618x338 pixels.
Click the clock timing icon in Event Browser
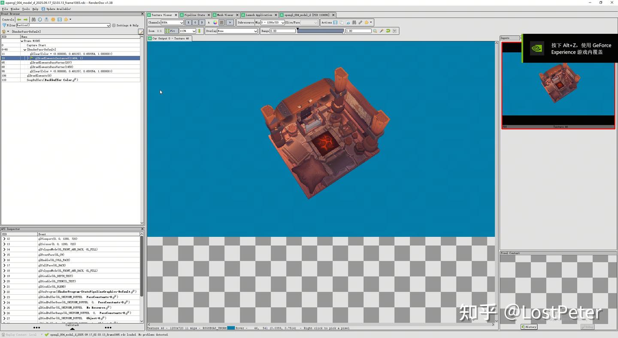40,19
